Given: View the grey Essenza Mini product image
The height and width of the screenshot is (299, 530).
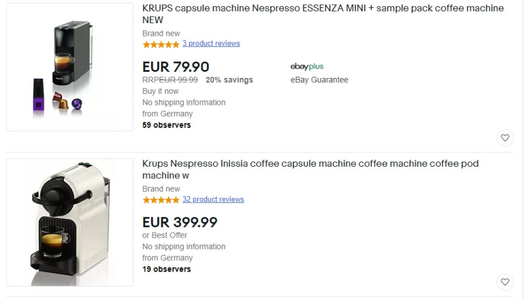Looking at the screenshot, I should pos(69,67).
